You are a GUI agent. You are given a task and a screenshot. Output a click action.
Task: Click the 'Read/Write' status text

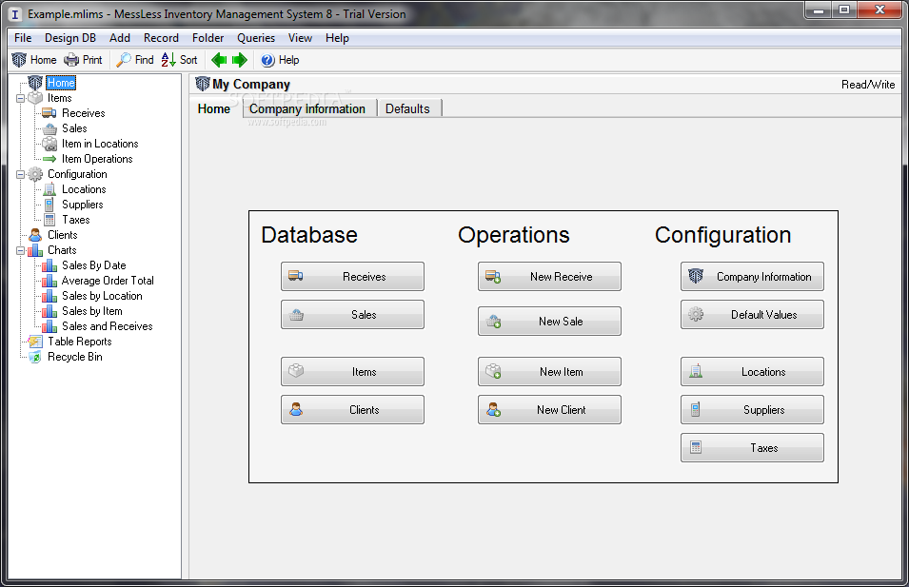pyautogui.click(x=868, y=85)
